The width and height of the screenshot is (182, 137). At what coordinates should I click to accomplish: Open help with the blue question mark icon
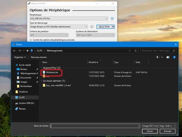pos(174,57)
